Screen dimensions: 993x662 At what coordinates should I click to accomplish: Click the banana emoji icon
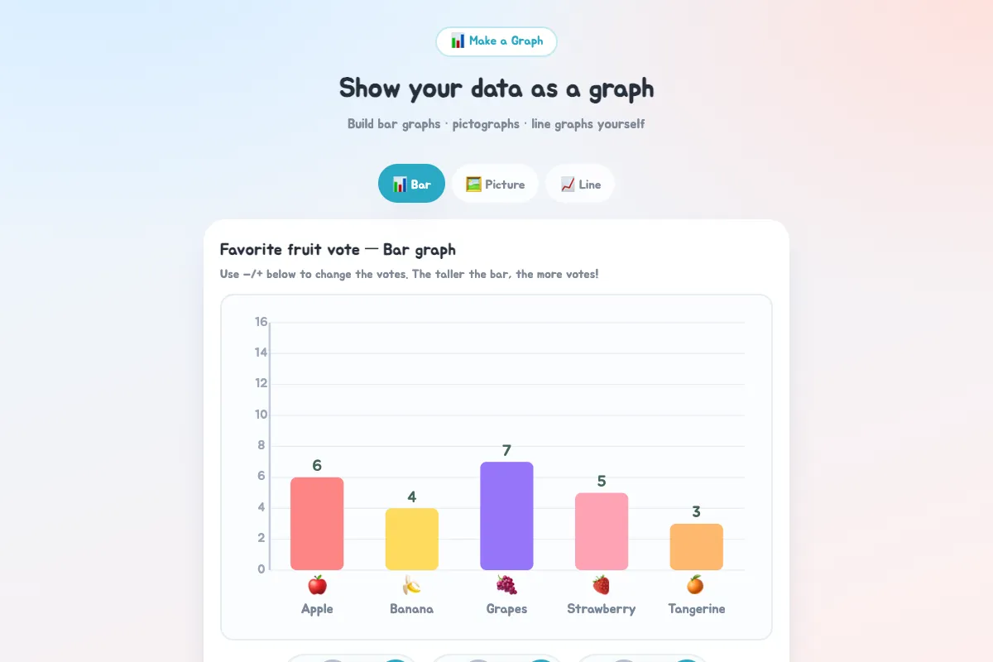click(x=412, y=585)
